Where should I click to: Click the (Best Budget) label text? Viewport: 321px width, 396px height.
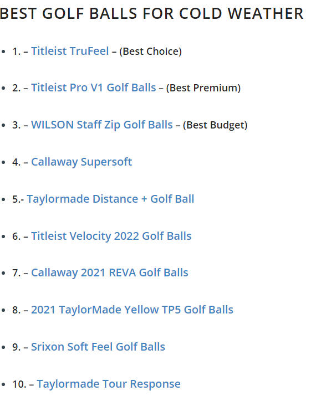[215, 125]
